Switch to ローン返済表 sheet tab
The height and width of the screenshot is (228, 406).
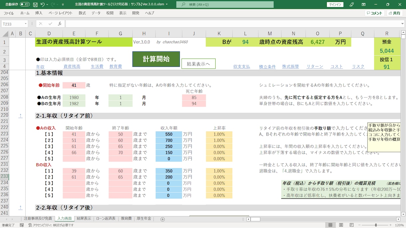pos(106,219)
